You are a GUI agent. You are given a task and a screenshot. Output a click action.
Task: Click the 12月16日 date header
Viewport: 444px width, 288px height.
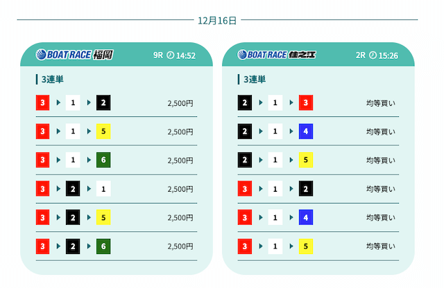[x=217, y=21]
